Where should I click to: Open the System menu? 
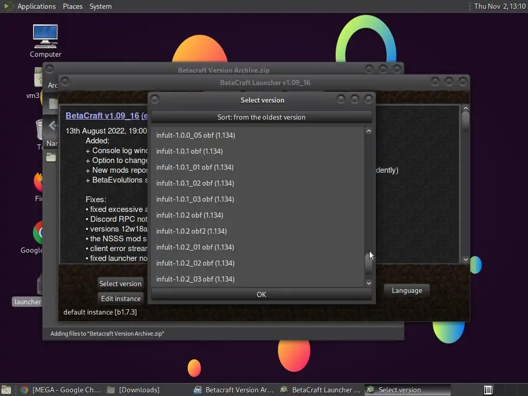click(x=101, y=6)
